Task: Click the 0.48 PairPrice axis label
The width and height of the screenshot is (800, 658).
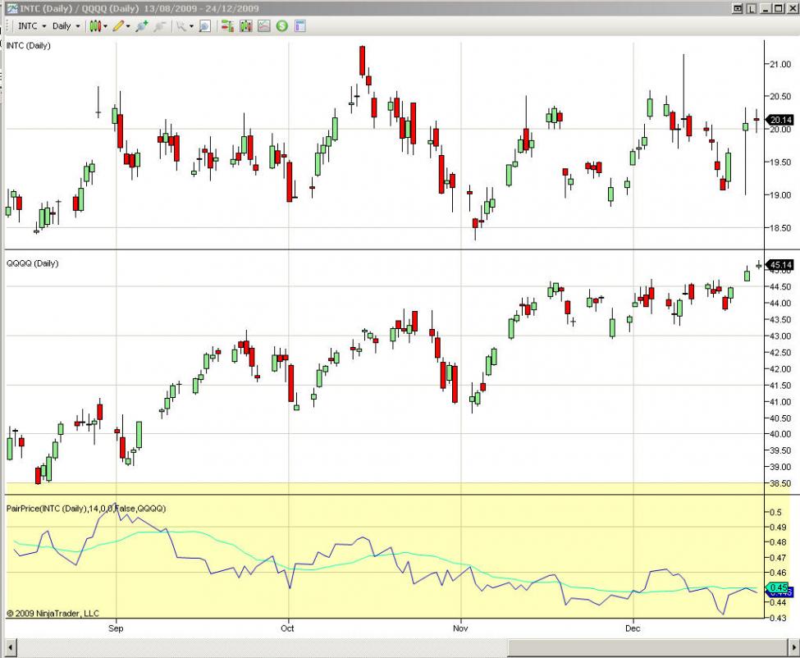Action: click(x=778, y=542)
